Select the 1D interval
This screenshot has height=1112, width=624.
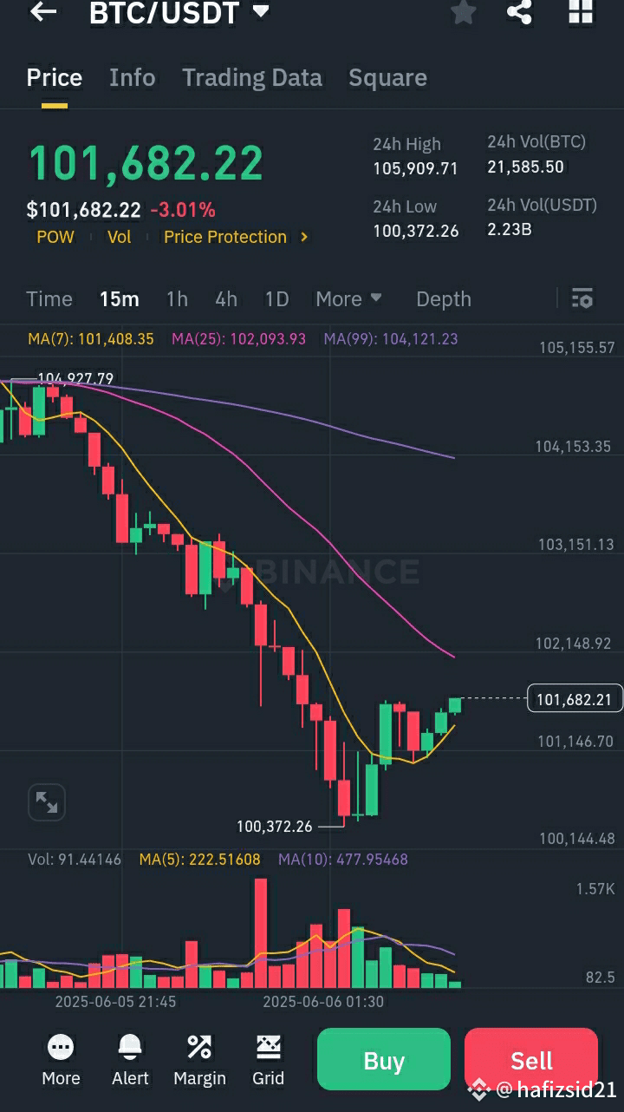276,299
